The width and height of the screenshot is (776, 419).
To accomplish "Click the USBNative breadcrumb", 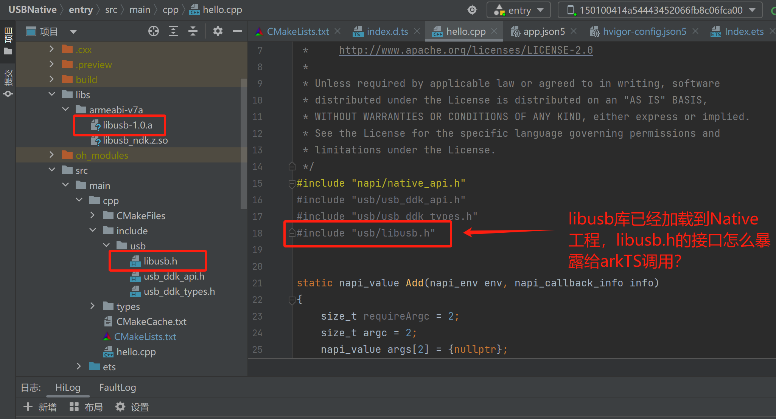I will coord(33,10).
